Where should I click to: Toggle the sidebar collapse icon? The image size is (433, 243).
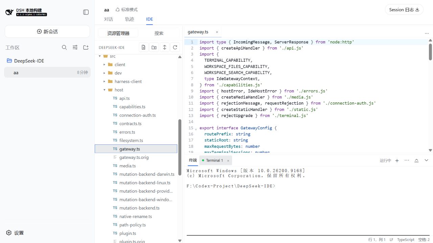point(86,12)
